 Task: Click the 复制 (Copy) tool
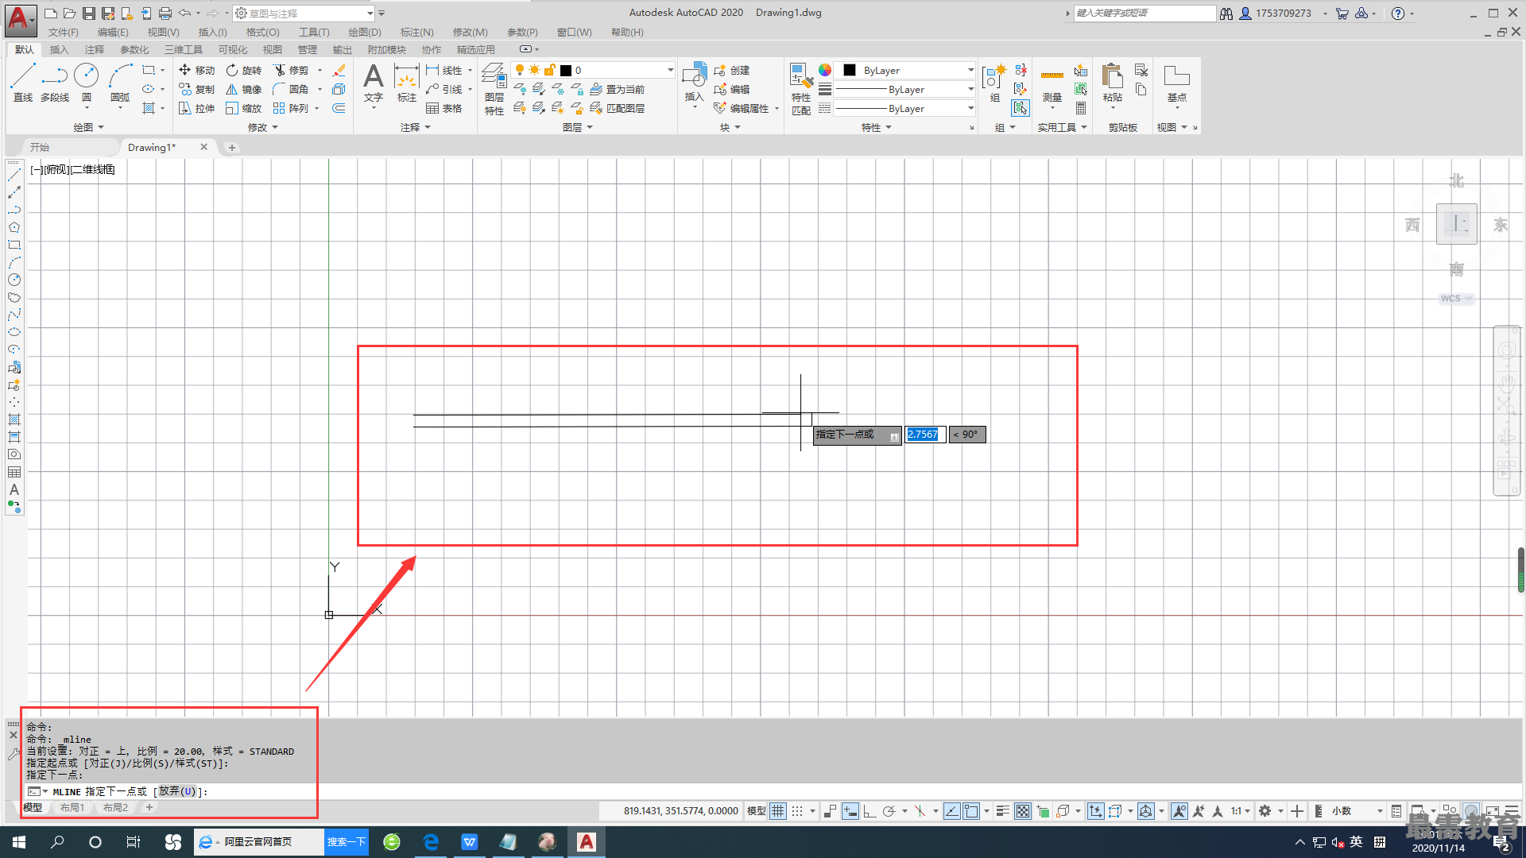point(197,89)
